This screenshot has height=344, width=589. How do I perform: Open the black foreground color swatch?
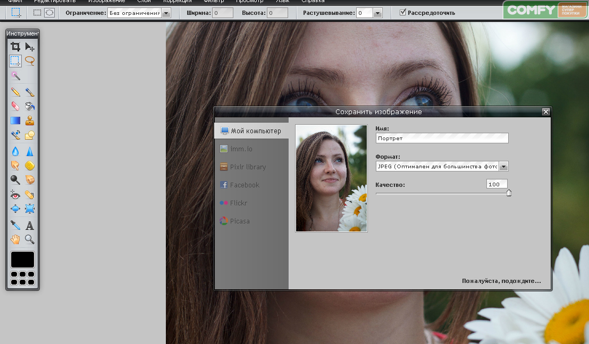[x=22, y=260]
